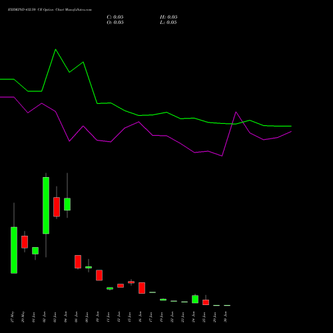333x333 pixels.
Task: Click the 30 Jun date label
Action: point(226,317)
